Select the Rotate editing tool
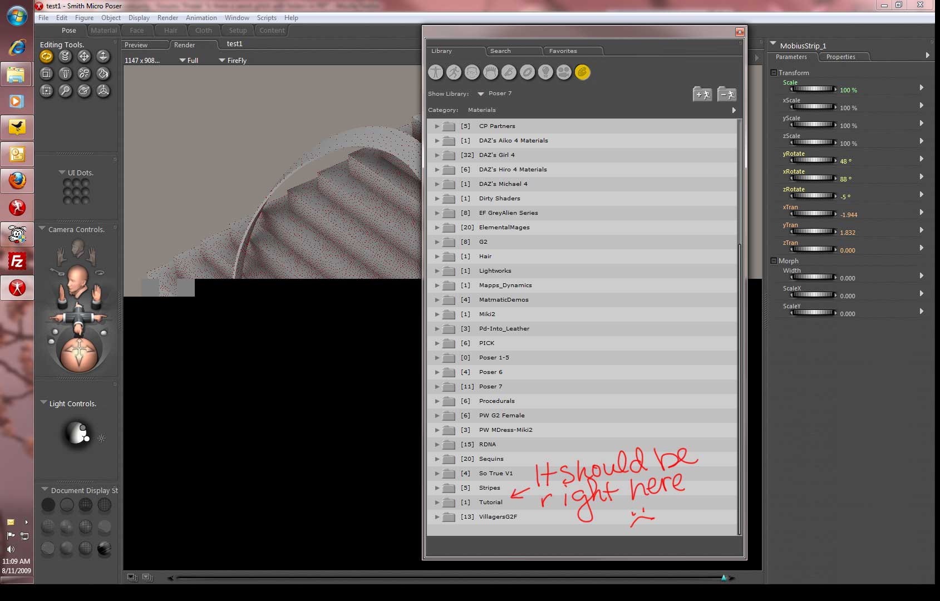The width and height of the screenshot is (940, 601). 46,56
